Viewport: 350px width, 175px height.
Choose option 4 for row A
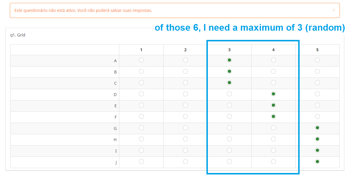[273, 60]
